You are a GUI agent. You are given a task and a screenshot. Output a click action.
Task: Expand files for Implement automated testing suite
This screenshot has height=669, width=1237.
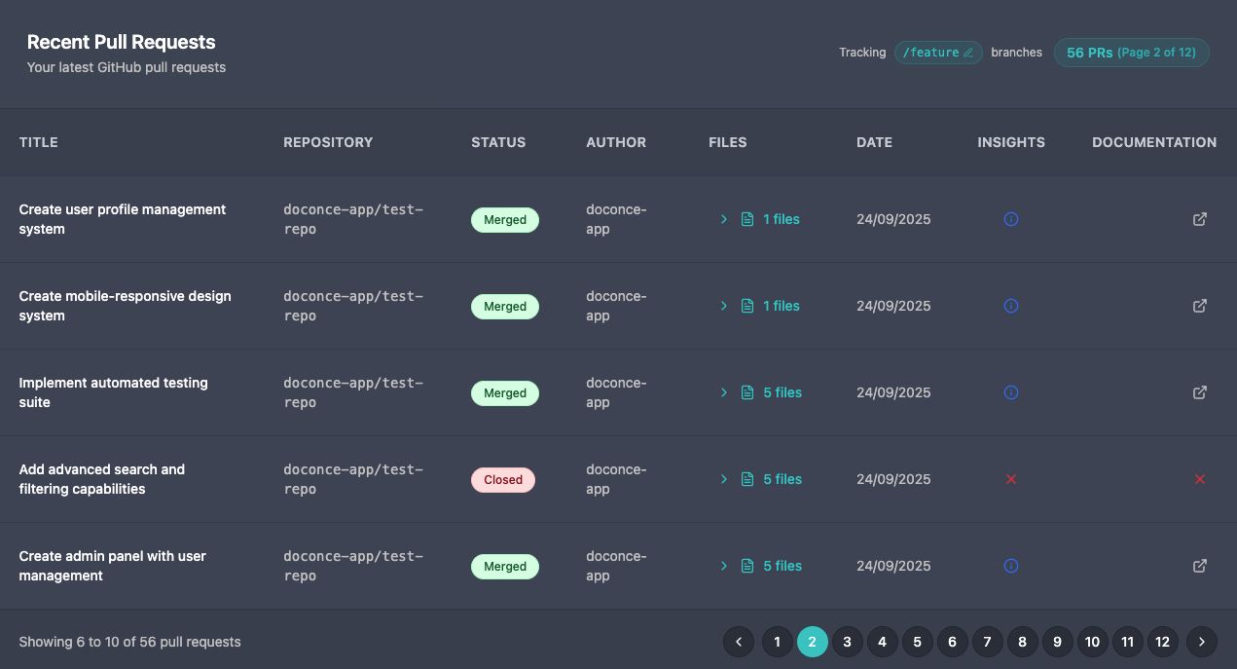[x=724, y=392]
